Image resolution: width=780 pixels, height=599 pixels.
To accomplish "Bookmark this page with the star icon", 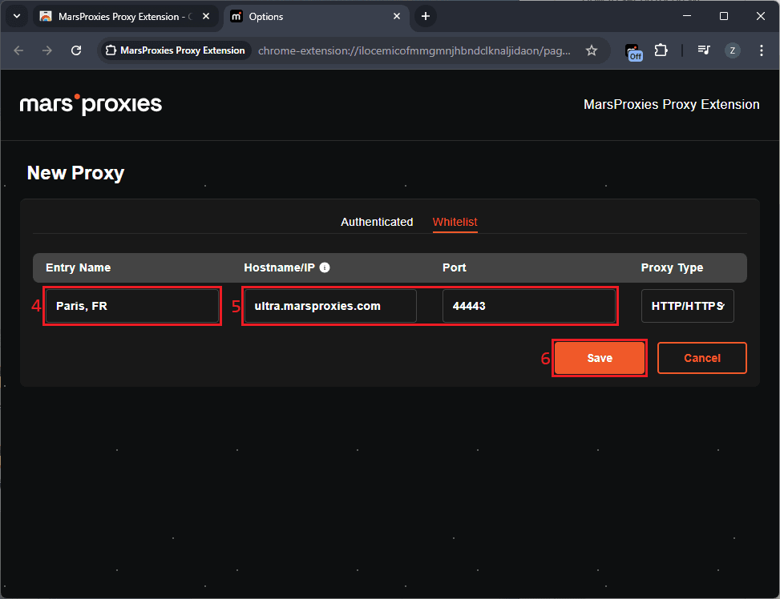I will click(x=592, y=50).
